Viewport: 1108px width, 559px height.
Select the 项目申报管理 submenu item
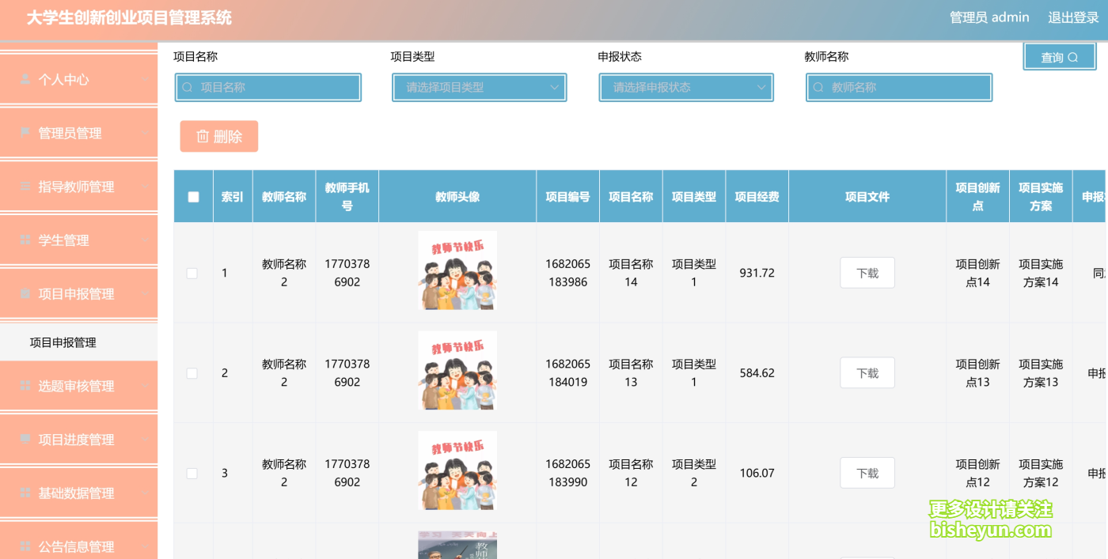tap(79, 342)
